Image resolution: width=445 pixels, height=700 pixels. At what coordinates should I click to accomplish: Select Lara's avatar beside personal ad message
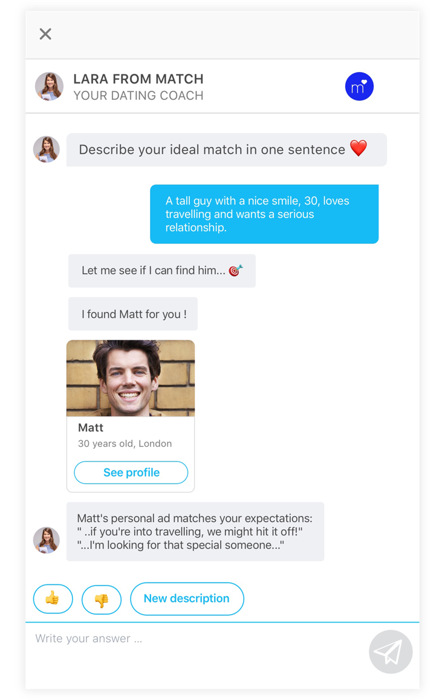(47, 540)
